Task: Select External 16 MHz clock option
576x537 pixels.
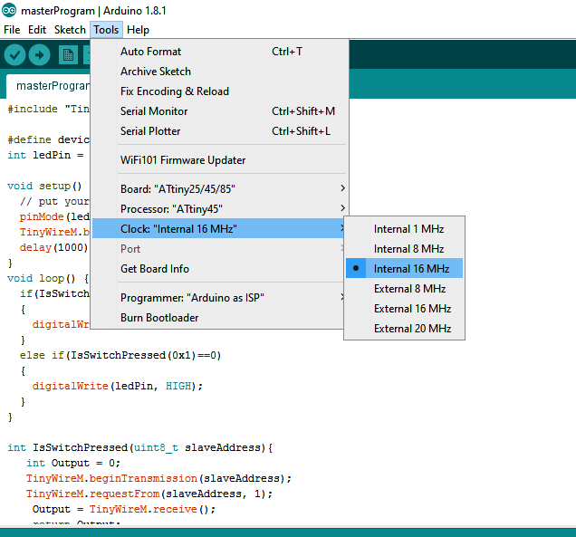Action: coord(404,309)
